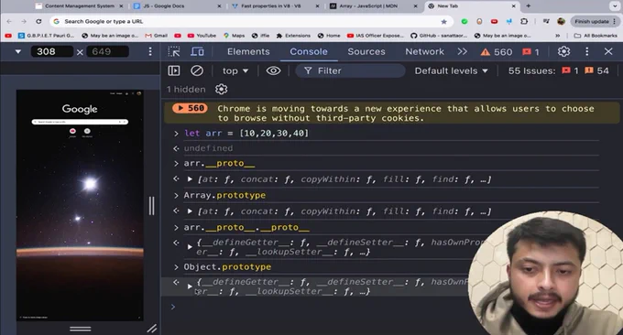Screen dimensions: 623x335
Task: Open a new browser tab
Action: coord(528,6)
